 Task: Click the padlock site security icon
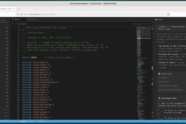[21, 14]
